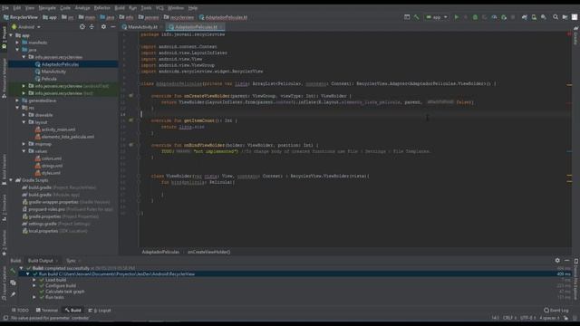The width and height of the screenshot is (580, 326).
Task: Click override gutter icon beside onBindViewHolder
Action: click(130, 145)
